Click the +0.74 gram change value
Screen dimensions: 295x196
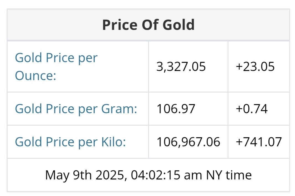[252, 109]
